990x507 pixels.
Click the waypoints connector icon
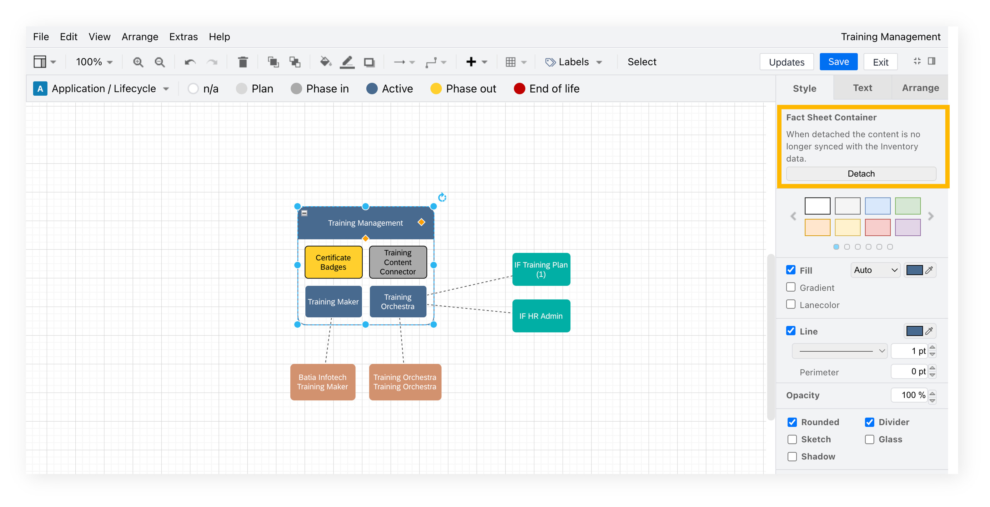pos(431,62)
